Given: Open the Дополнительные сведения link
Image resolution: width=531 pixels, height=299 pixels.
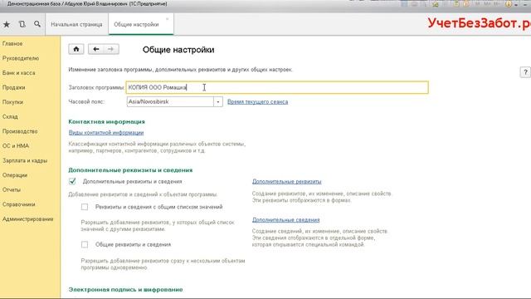Looking at the screenshot, I should pyautogui.click(x=285, y=219).
